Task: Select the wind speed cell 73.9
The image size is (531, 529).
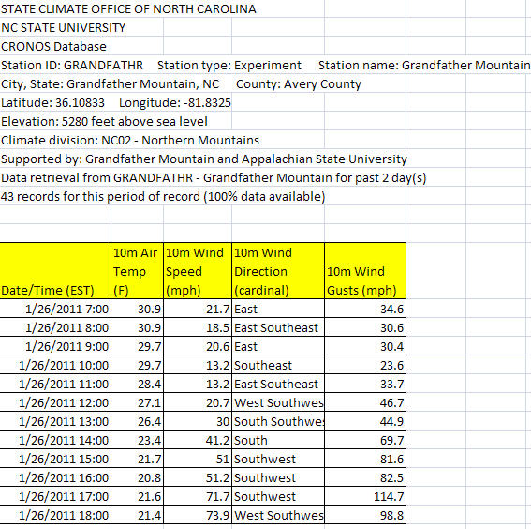Action: (x=198, y=515)
